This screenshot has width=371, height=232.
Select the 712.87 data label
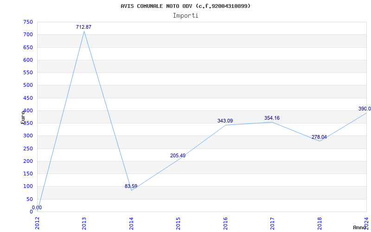pyautogui.click(x=83, y=27)
